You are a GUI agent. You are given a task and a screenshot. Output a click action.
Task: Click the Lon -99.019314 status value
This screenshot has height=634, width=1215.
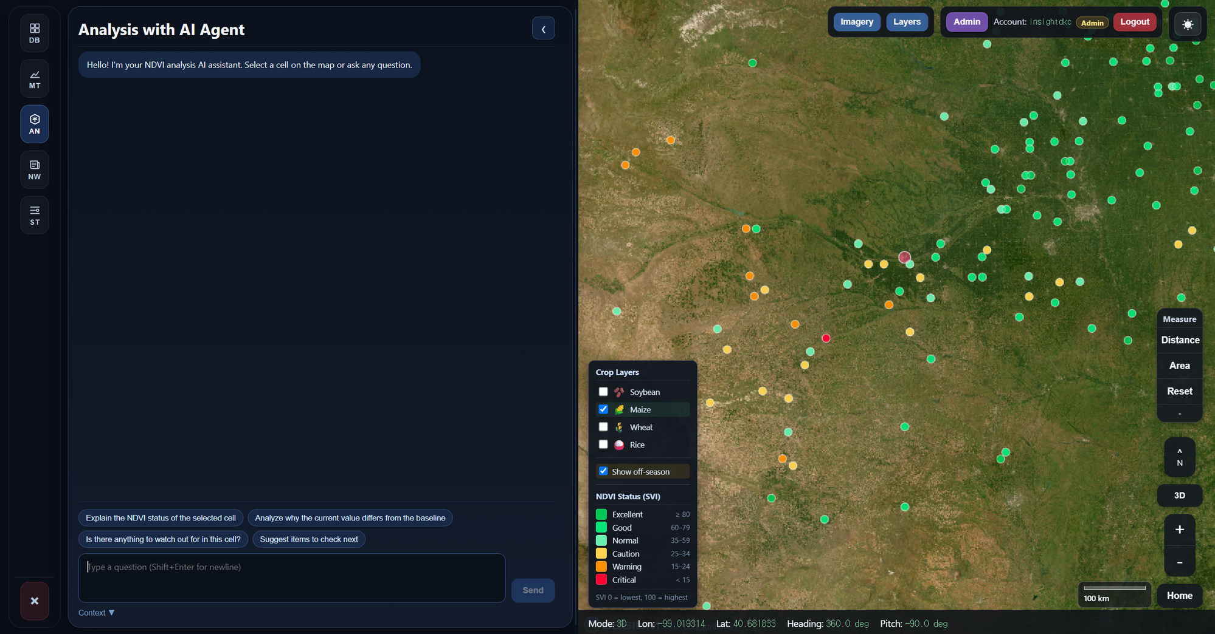point(682,624)
